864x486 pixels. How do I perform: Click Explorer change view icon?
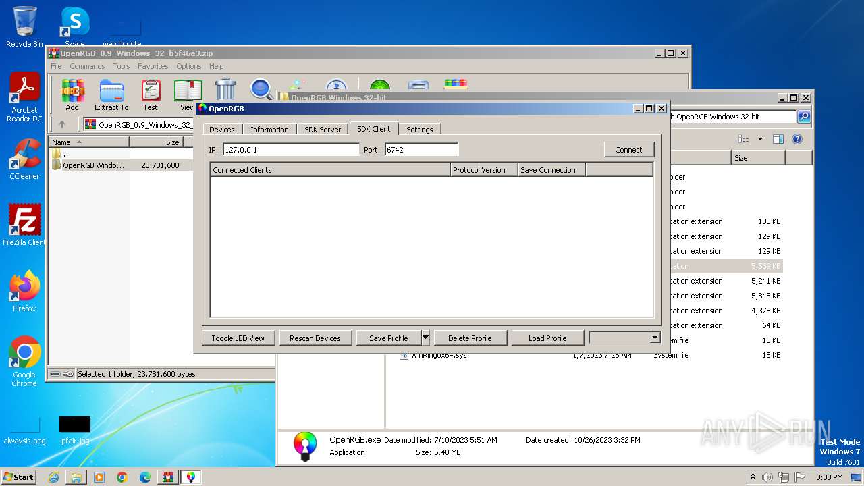click(744, 139)
